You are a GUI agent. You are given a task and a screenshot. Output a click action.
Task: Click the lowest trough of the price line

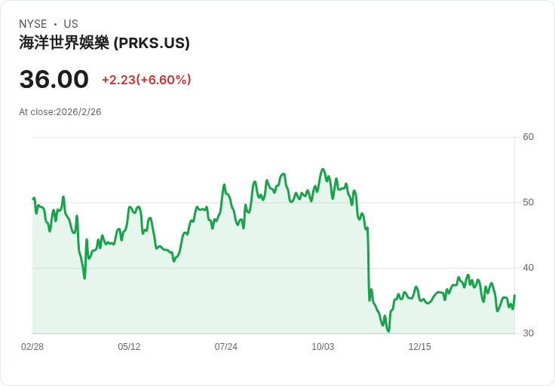coord(388,331)
